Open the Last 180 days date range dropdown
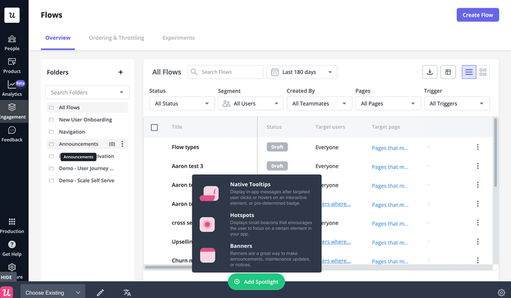 (301, 72)
